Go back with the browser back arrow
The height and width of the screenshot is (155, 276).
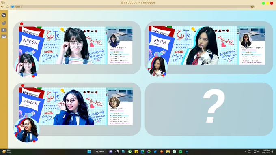[2, 6]
